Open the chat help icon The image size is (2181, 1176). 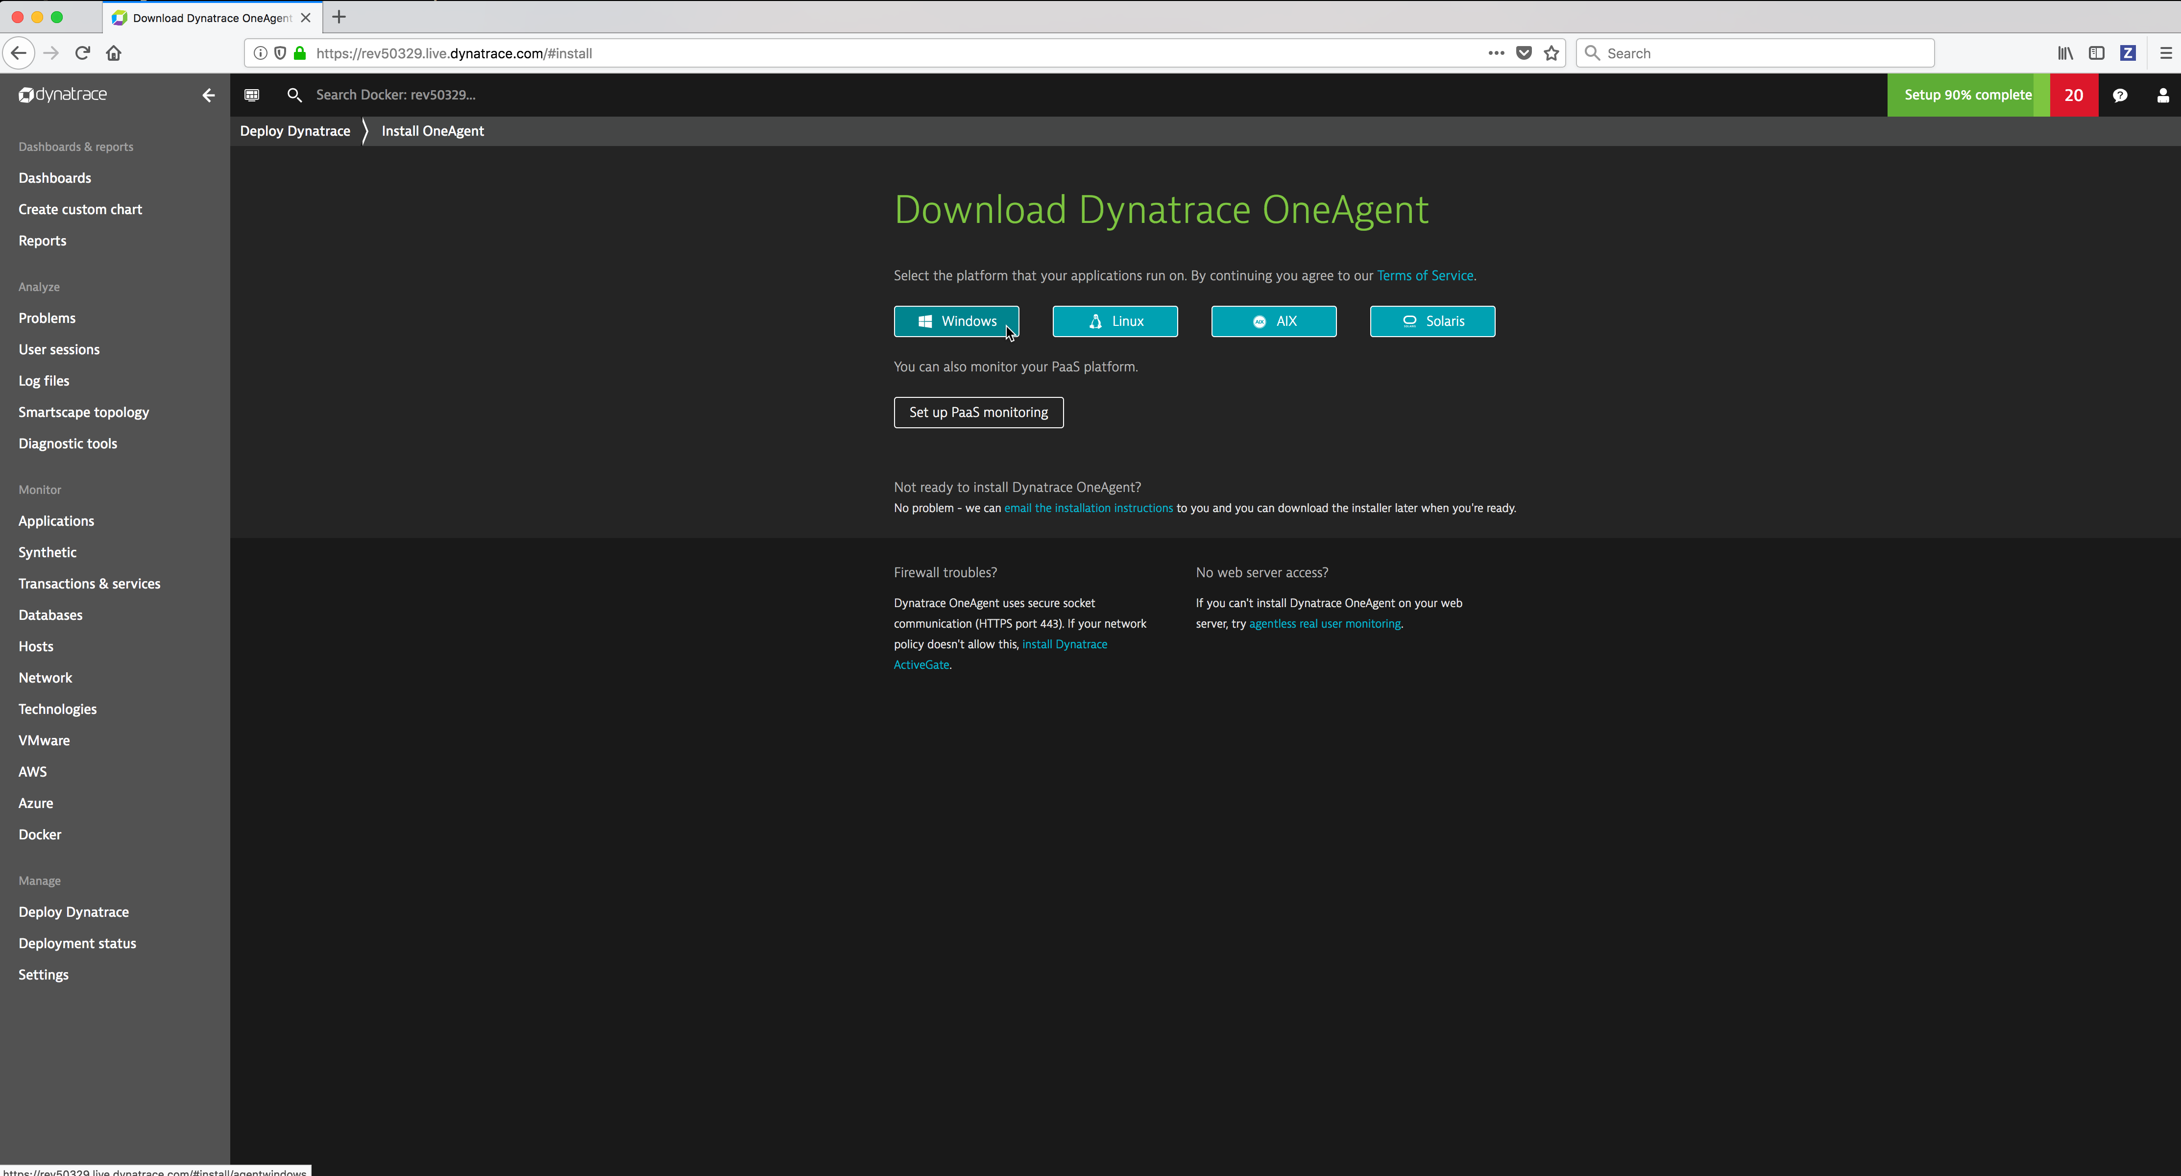[x=2120, y=95]
